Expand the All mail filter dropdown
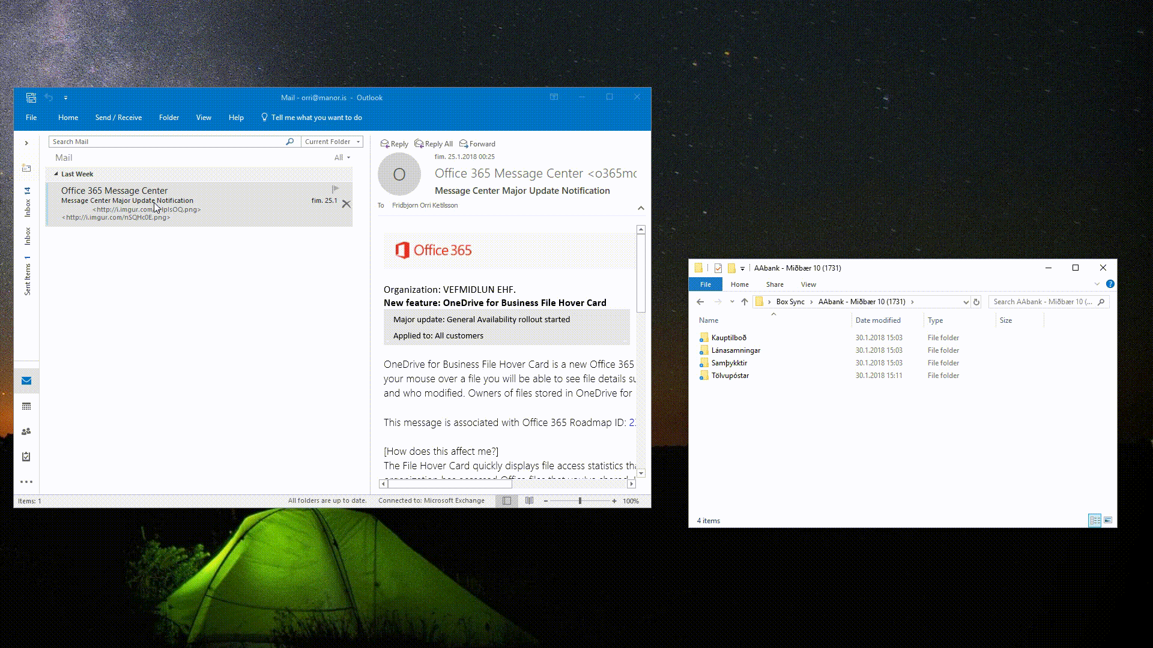Image resolution: width=1153 pixels, height=648 pixels. click(x=342, y=158)
